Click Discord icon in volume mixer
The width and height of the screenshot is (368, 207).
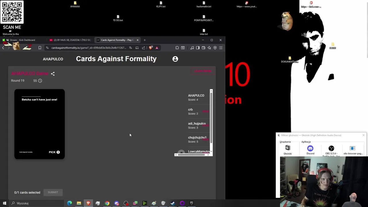[310, 148]
